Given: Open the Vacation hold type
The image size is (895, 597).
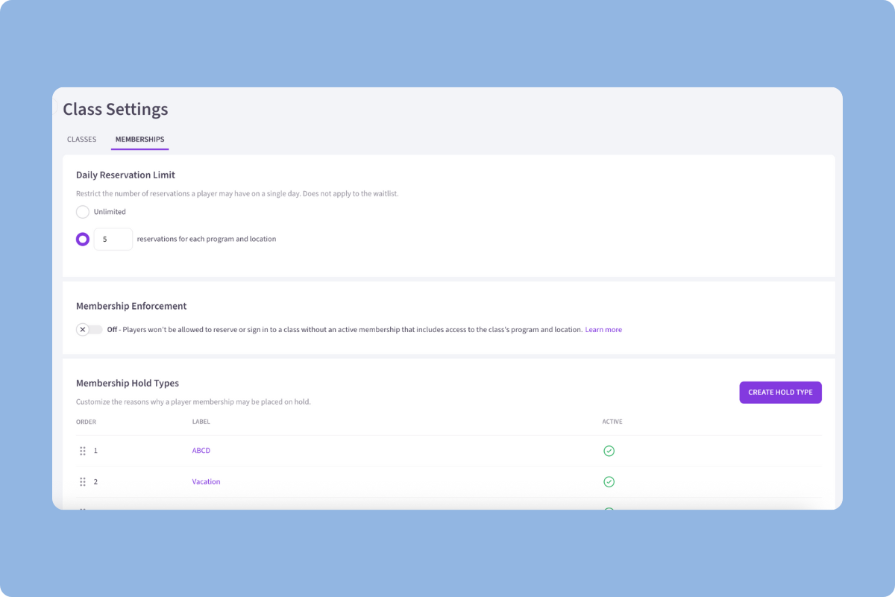Looking at the screenshot, I should pyautogui.click(x=206, y=481).
